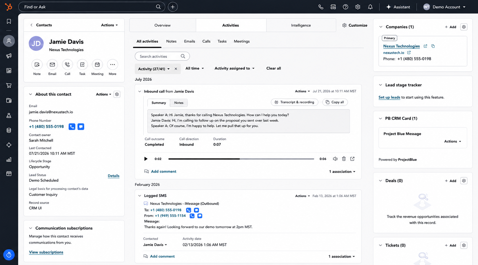Image resolution: width=478 pixels, height=265 pixels.
Task: Open the inbound call 1 association dropdown
Action: [x=342, y=171]
